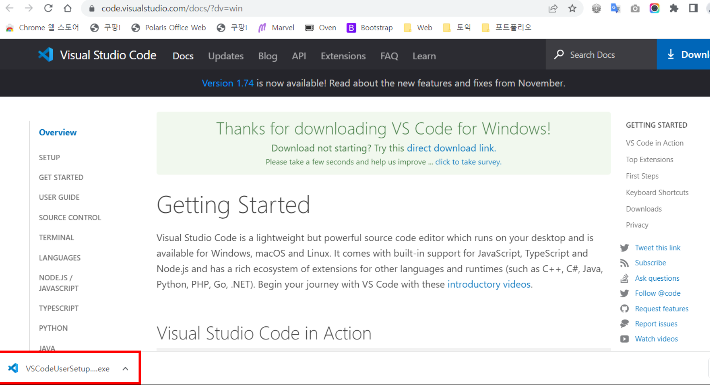Expand the NODE.JS / JAVASCRIPT sidebar section
The image size is (710, 385).
point(59,283)
